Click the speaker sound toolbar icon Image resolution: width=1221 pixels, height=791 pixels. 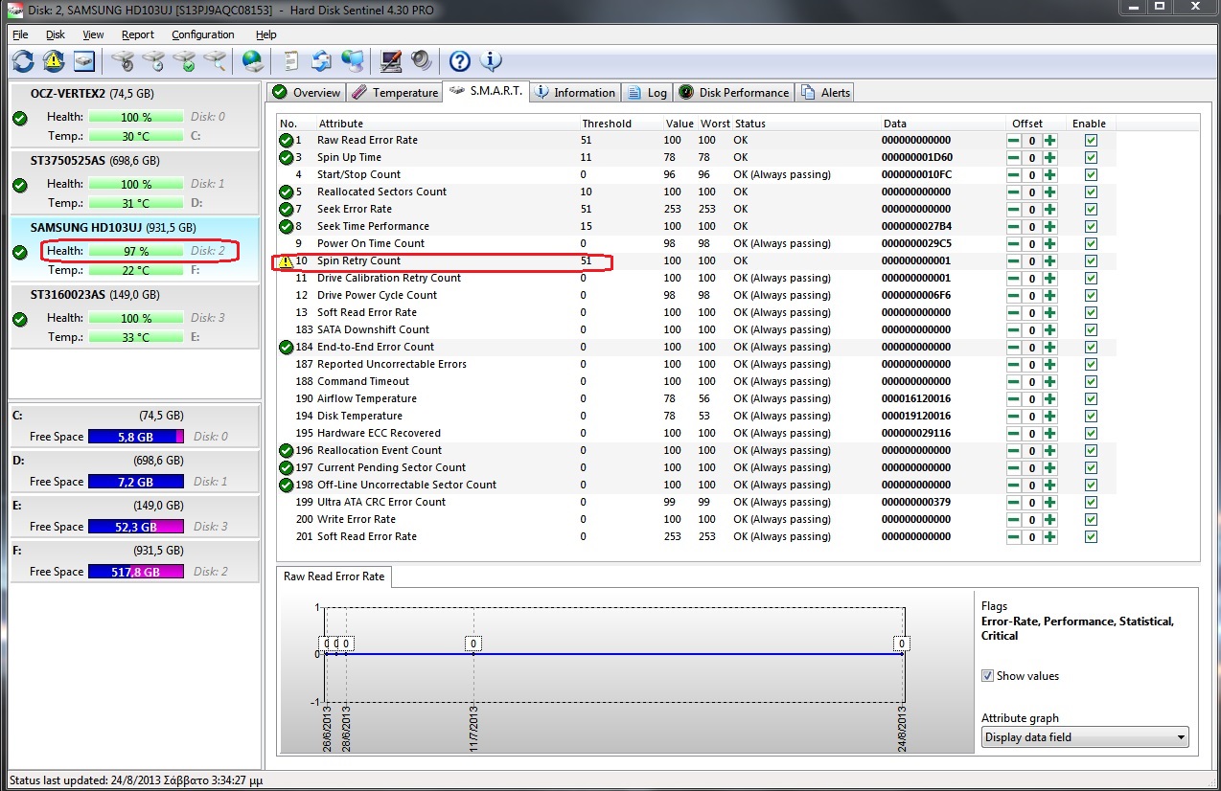pyautogui.click(x=422, y=61)
